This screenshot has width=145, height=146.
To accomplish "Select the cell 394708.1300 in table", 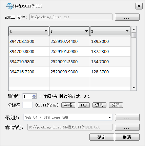I will [29, 42].
